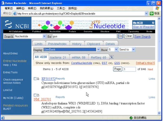This screenshot has height=123, width=163.
Task: Open the 編輯(E) Edit menu
Action: click(20, 8)
